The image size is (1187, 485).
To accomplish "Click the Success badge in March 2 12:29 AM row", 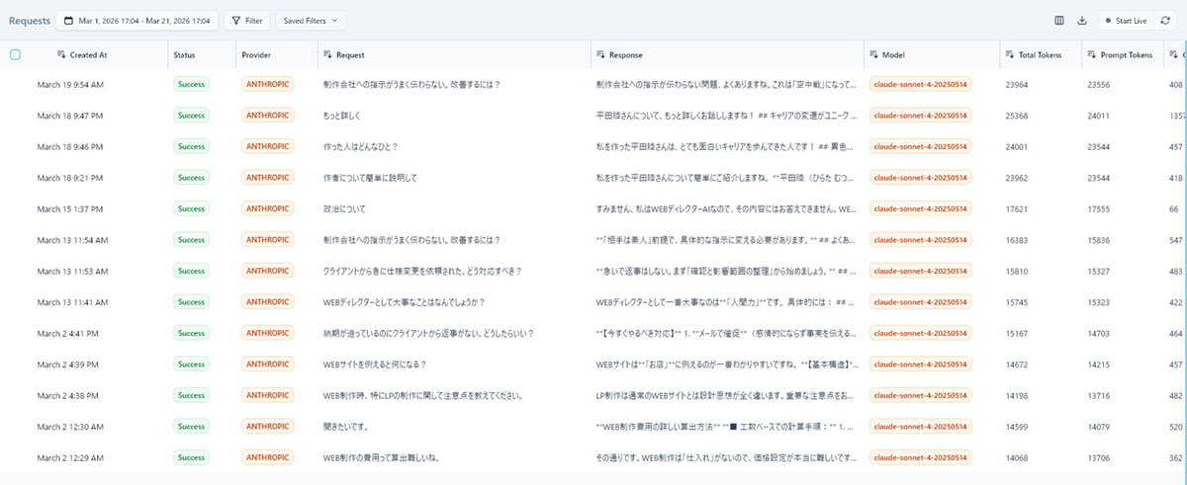I will (x=192, y=457).
